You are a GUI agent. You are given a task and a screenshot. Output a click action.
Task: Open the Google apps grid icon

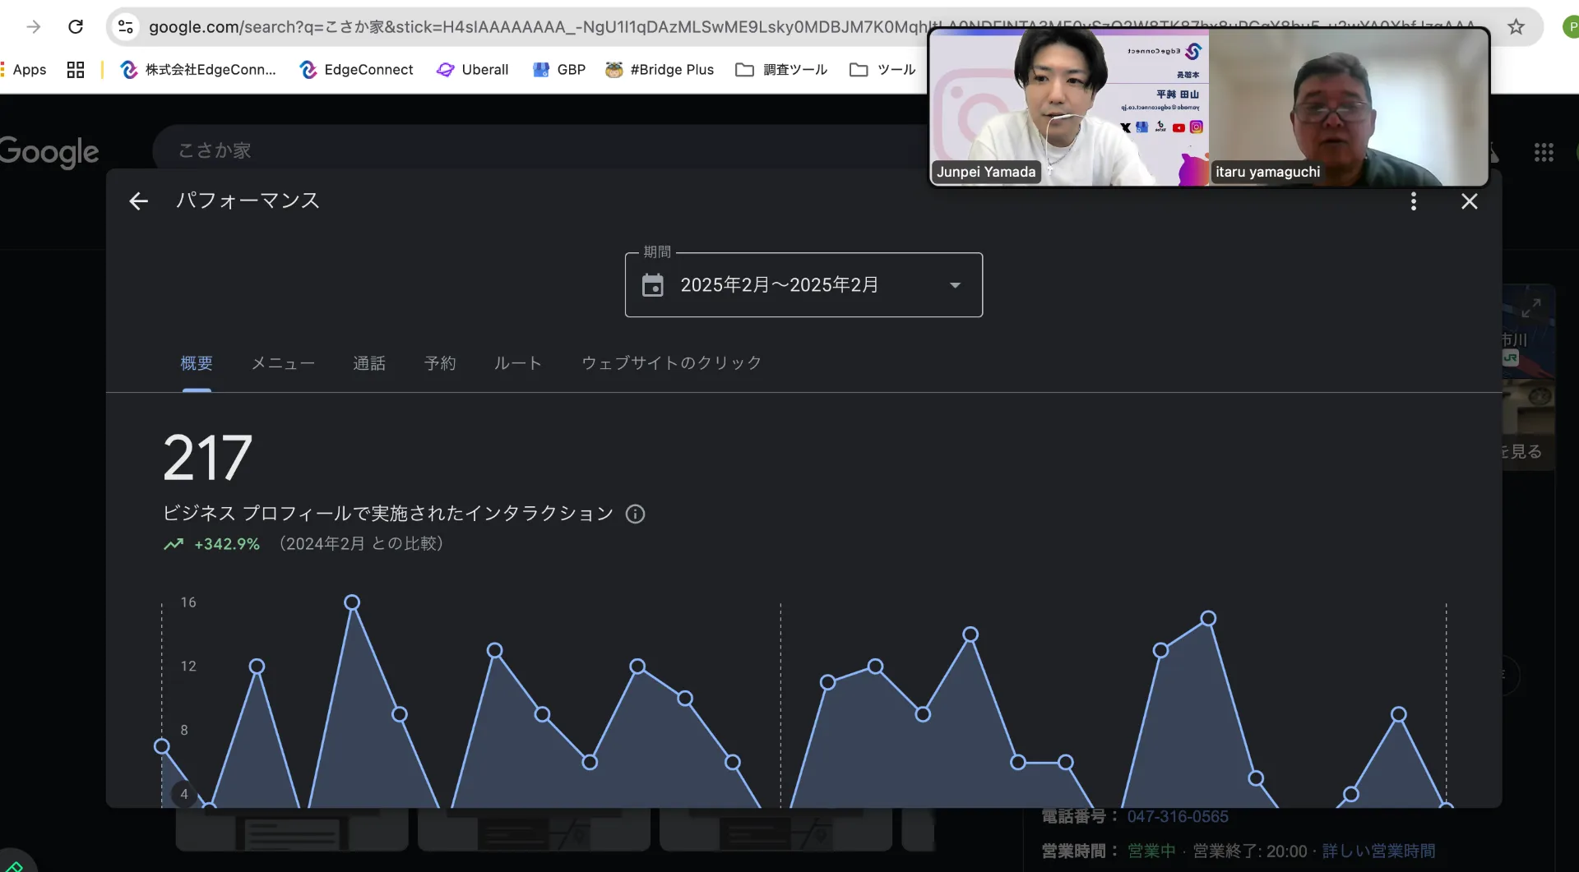tap(1543, 152)
